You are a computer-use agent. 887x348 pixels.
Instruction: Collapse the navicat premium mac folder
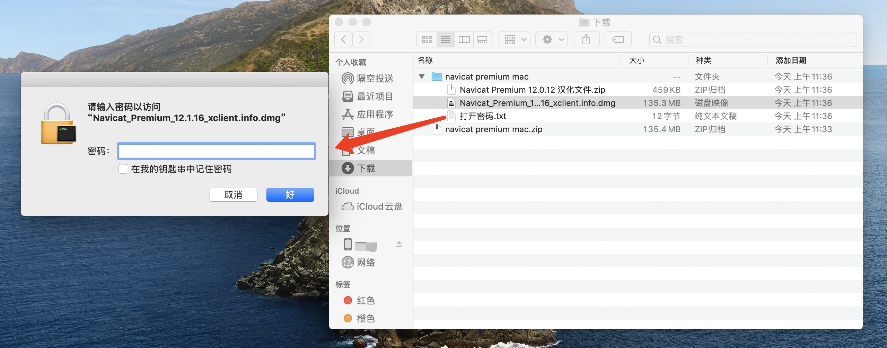pyautogui.click(x=422, y=76)
